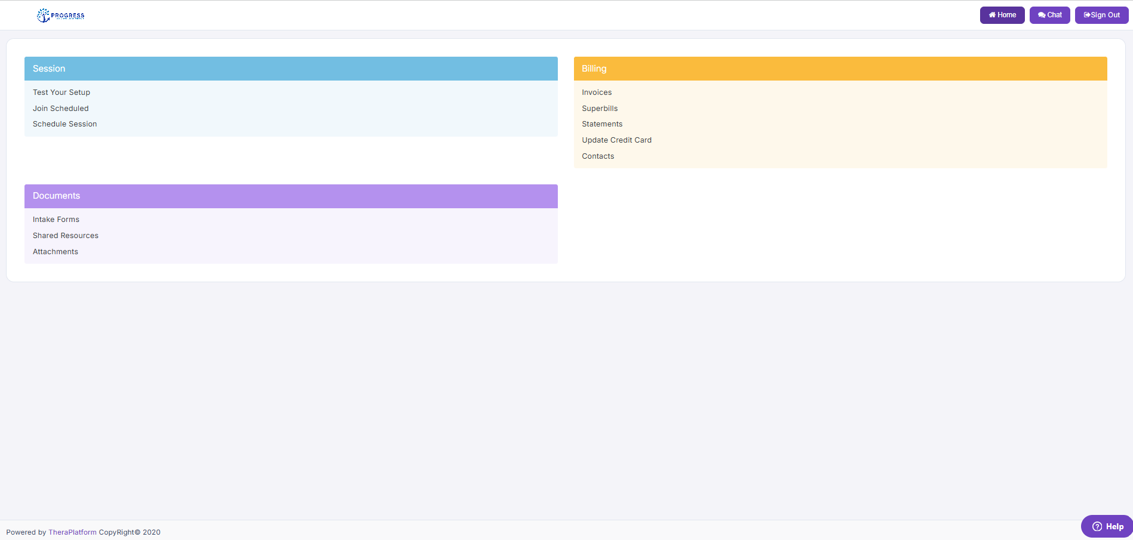Show billing Statements
1133x540 pixels.
point(602,124)
